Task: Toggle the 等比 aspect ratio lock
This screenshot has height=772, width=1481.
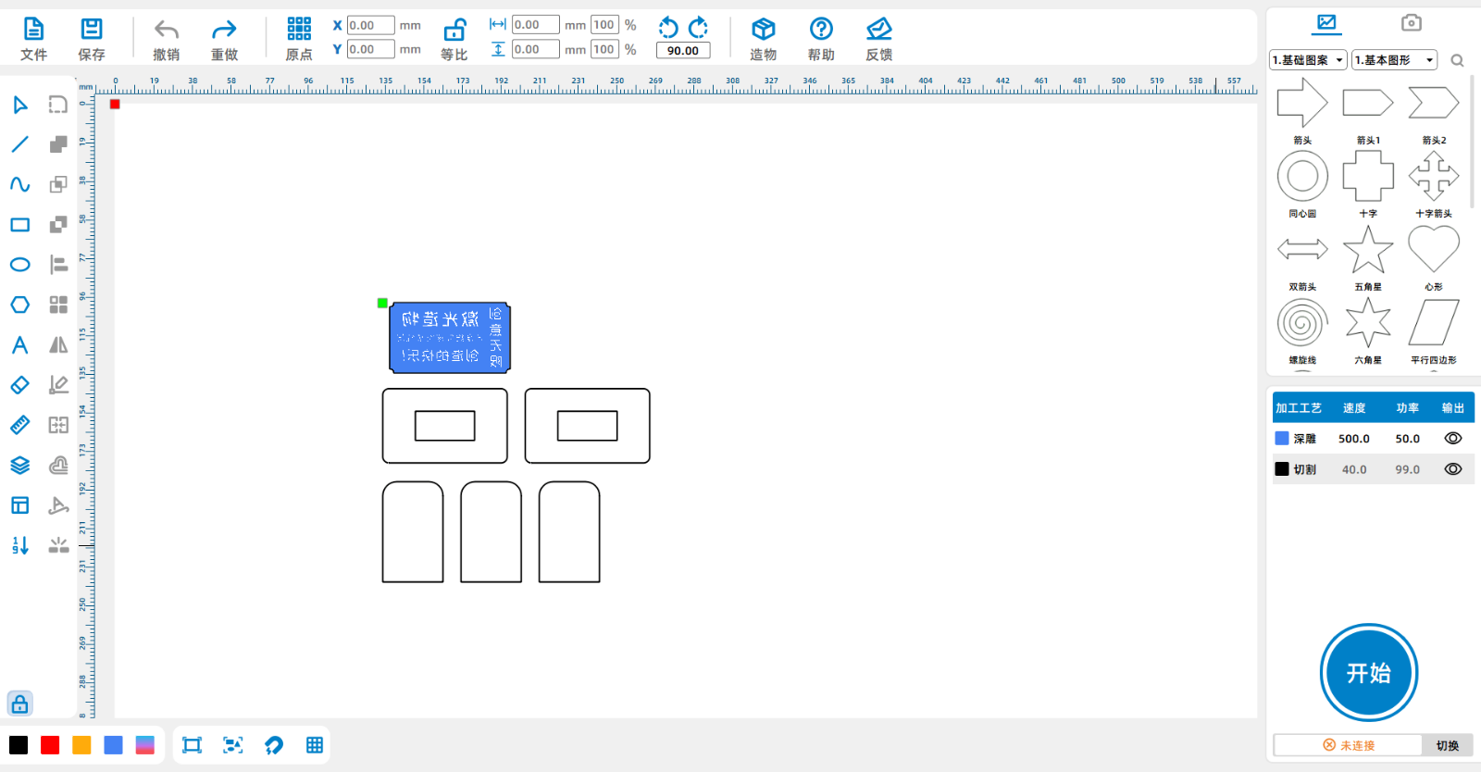Action: [454, 40]
